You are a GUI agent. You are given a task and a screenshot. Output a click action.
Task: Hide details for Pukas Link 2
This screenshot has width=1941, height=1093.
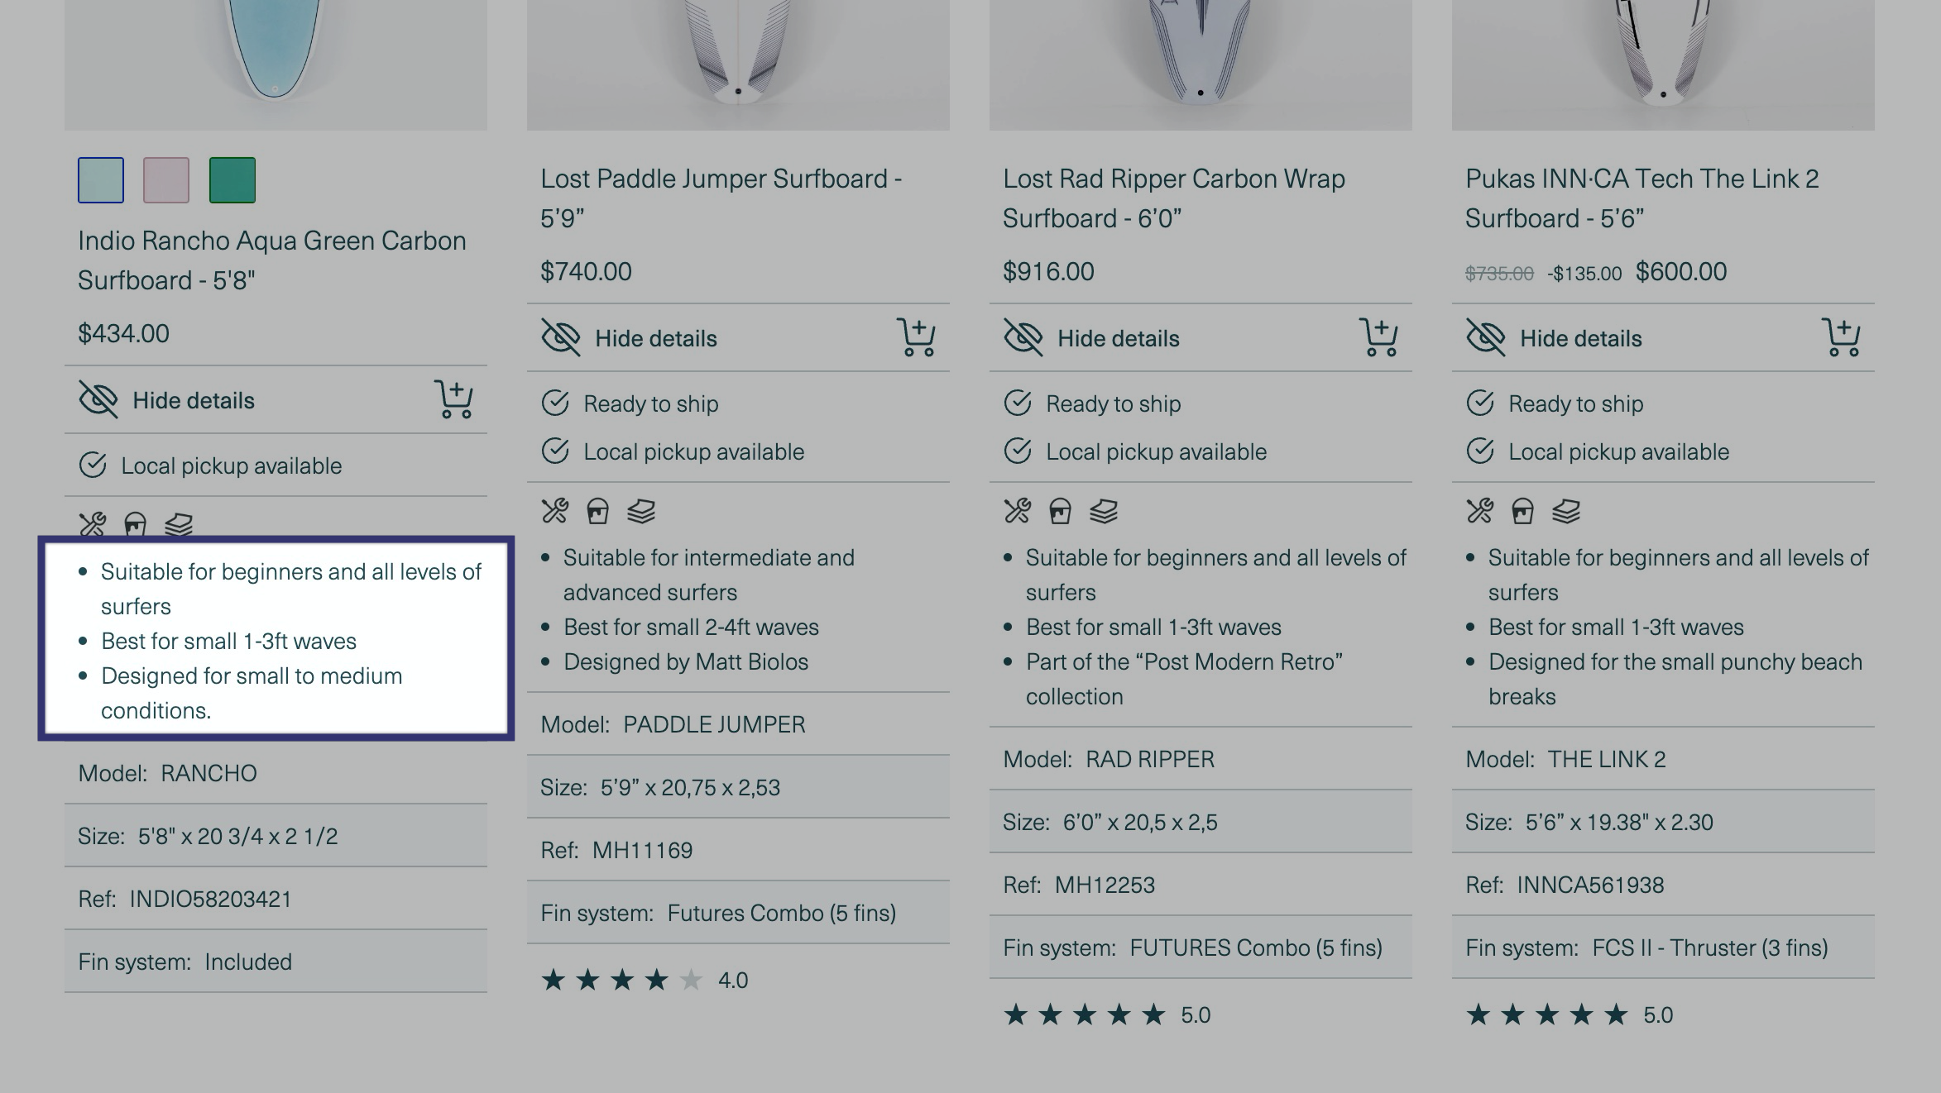point(1555,338)
